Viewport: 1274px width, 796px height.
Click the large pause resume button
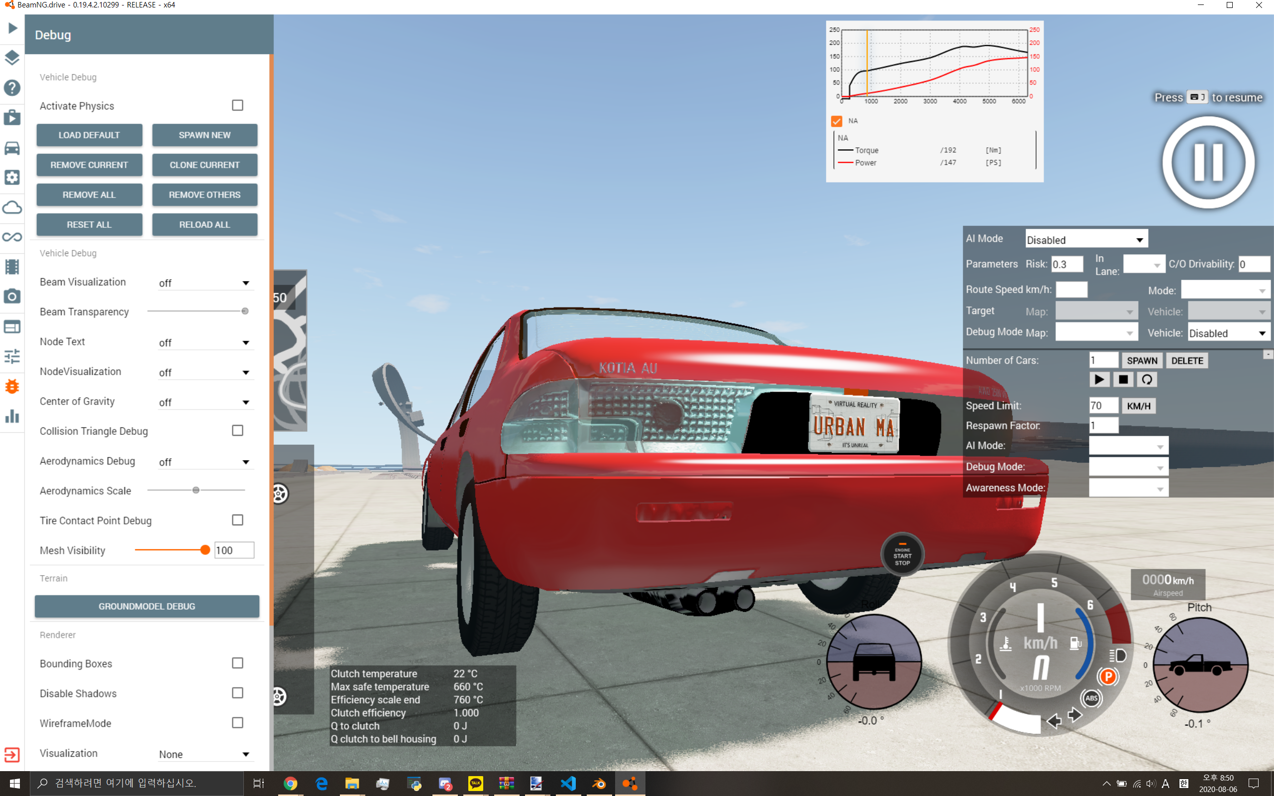(1208, 162)
